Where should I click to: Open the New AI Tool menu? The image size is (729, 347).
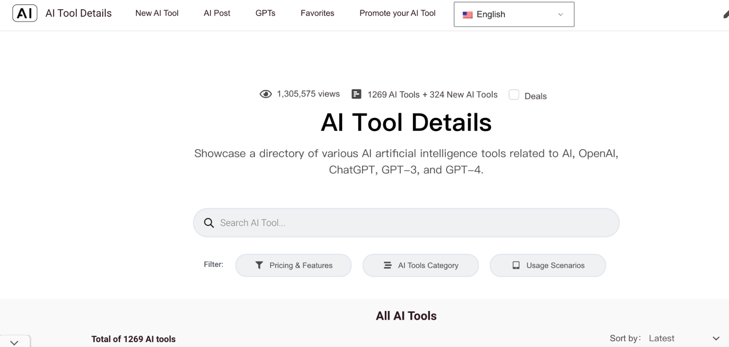[157, 13]
